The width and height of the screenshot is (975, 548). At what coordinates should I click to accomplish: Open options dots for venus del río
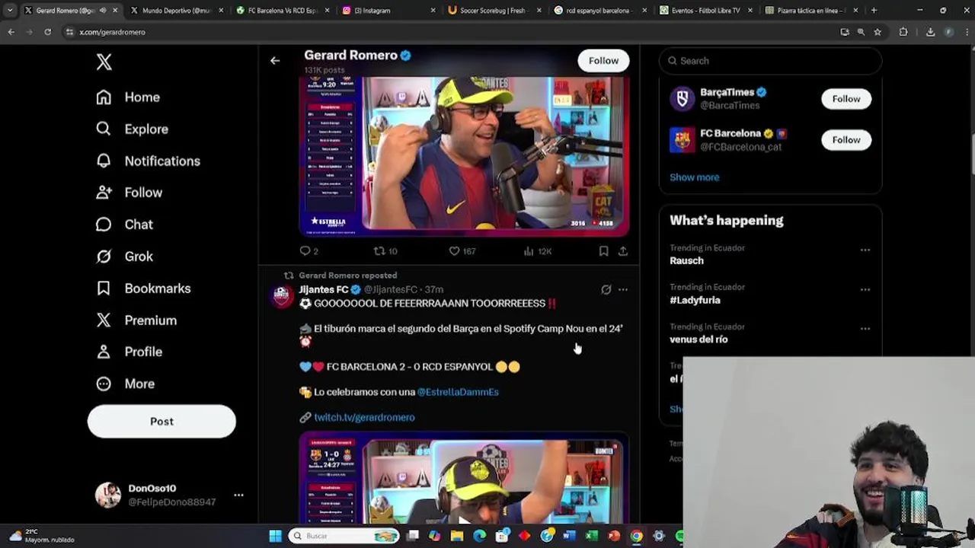(865, 329)
